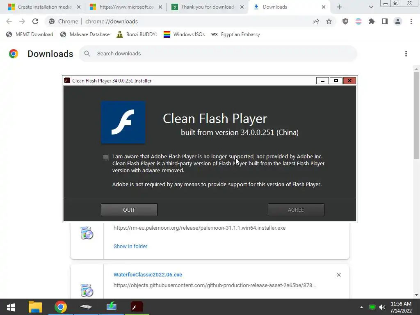Click the green network tray icon

(x=372, y=307)
